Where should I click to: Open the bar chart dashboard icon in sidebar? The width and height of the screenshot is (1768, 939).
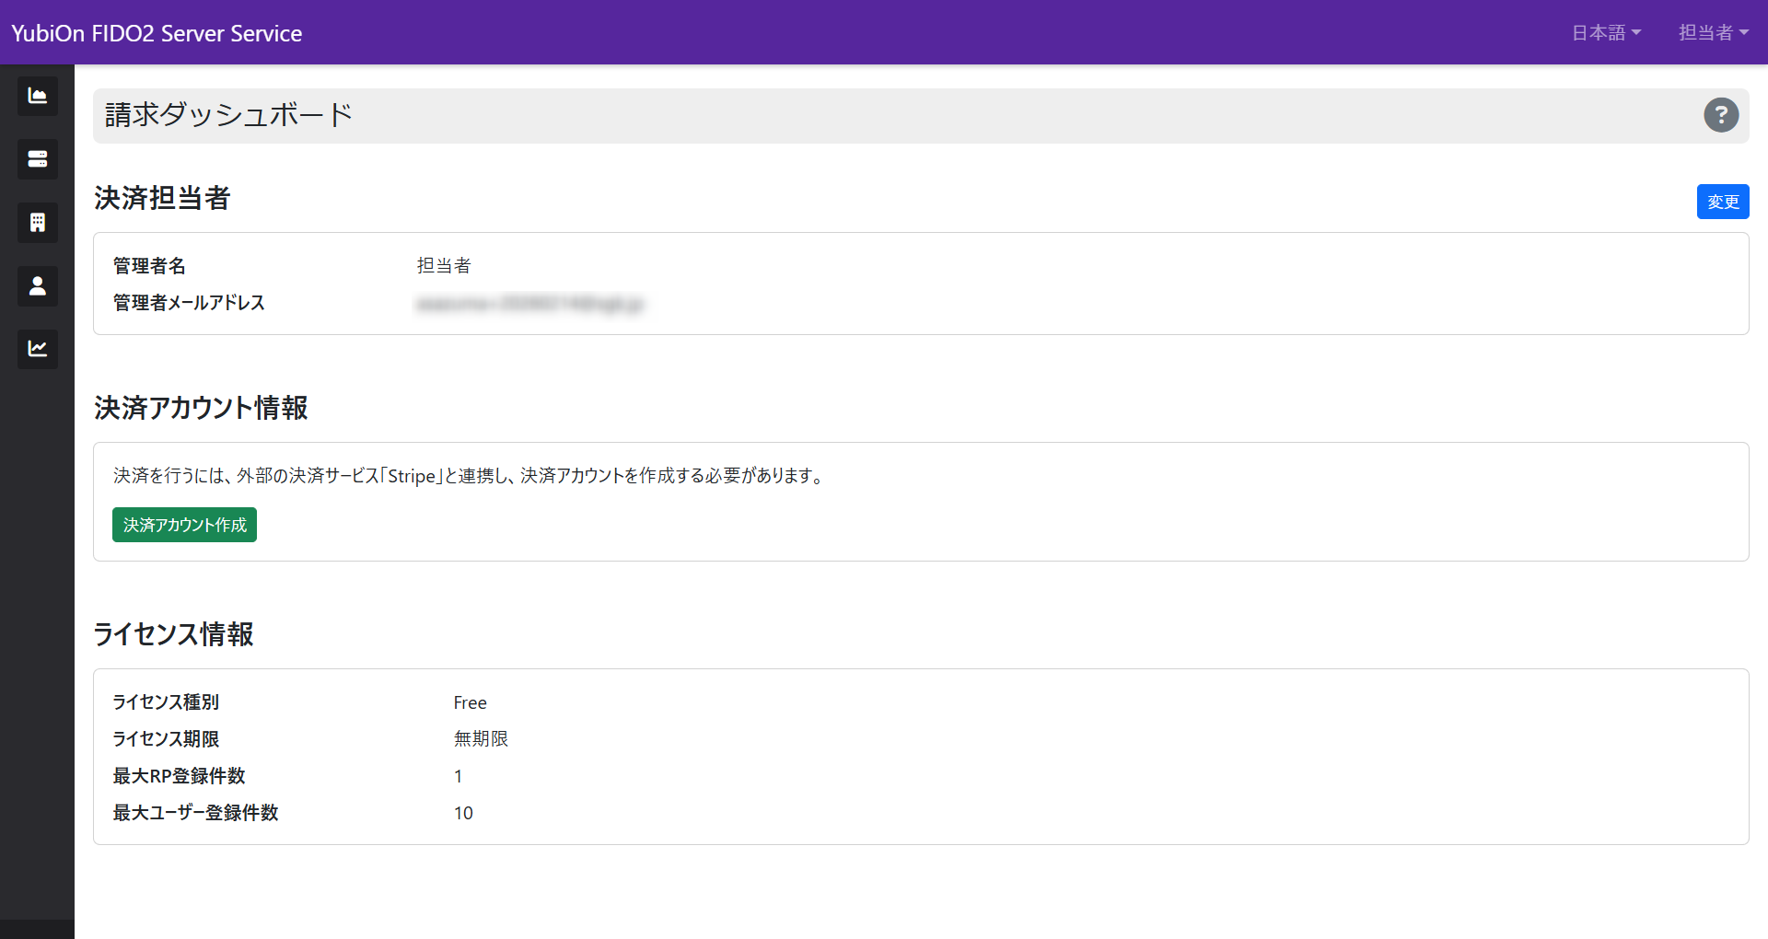coord(37,96)
